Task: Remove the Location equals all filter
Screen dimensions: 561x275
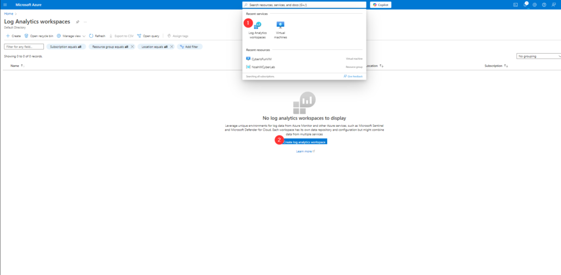Action: tap(171, 47)
